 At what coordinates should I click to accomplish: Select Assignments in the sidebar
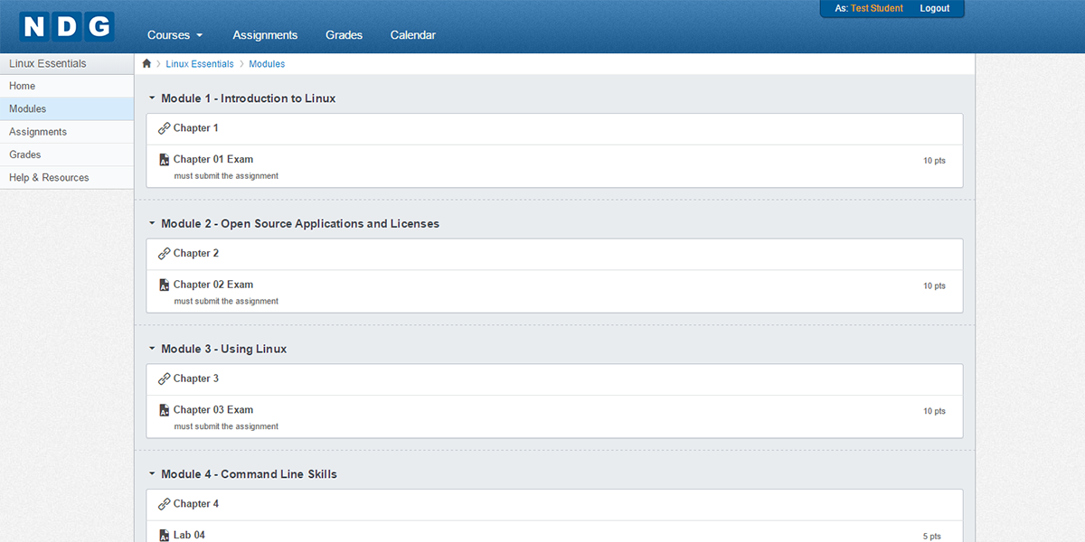click(67, 132)
